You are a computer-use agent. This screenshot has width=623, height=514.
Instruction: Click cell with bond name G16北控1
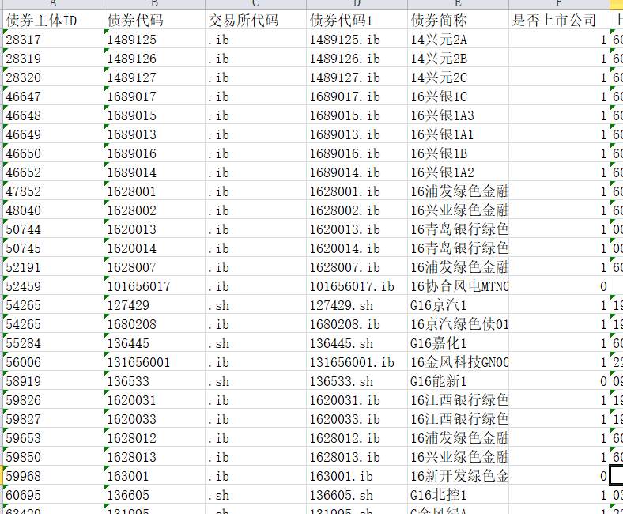coord(459,495)
